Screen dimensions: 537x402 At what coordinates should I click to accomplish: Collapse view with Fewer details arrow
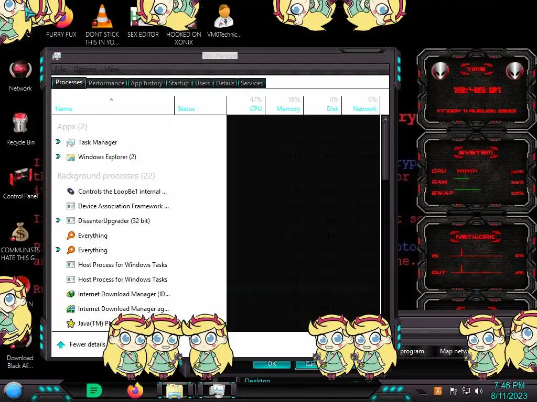[61, 344]
